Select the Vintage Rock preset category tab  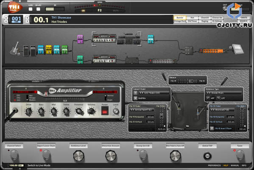coord(180,21)
